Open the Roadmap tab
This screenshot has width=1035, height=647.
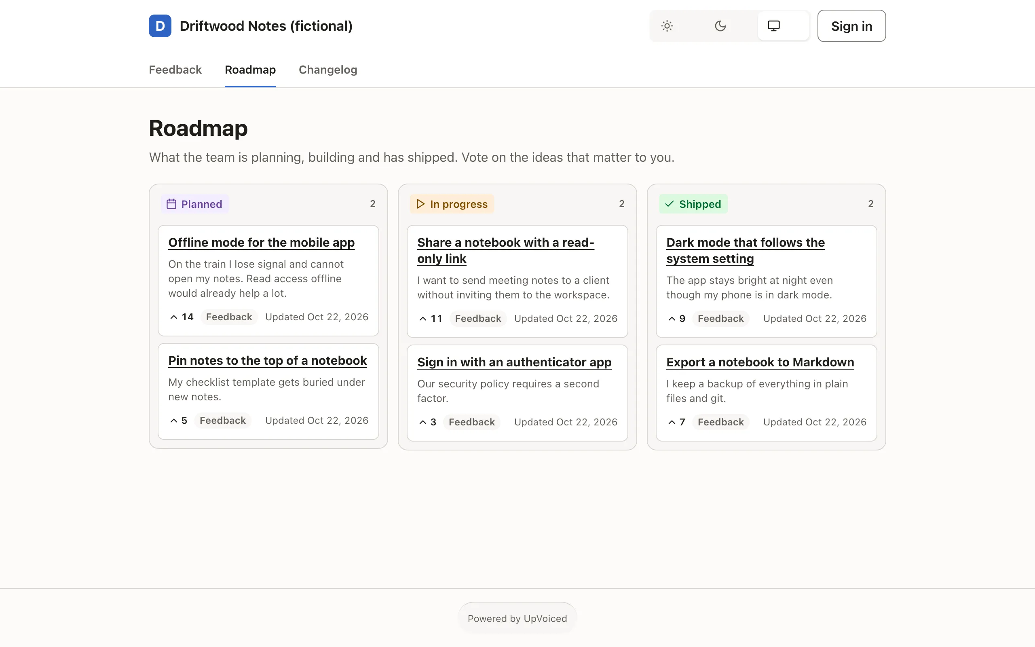point(250,70)
